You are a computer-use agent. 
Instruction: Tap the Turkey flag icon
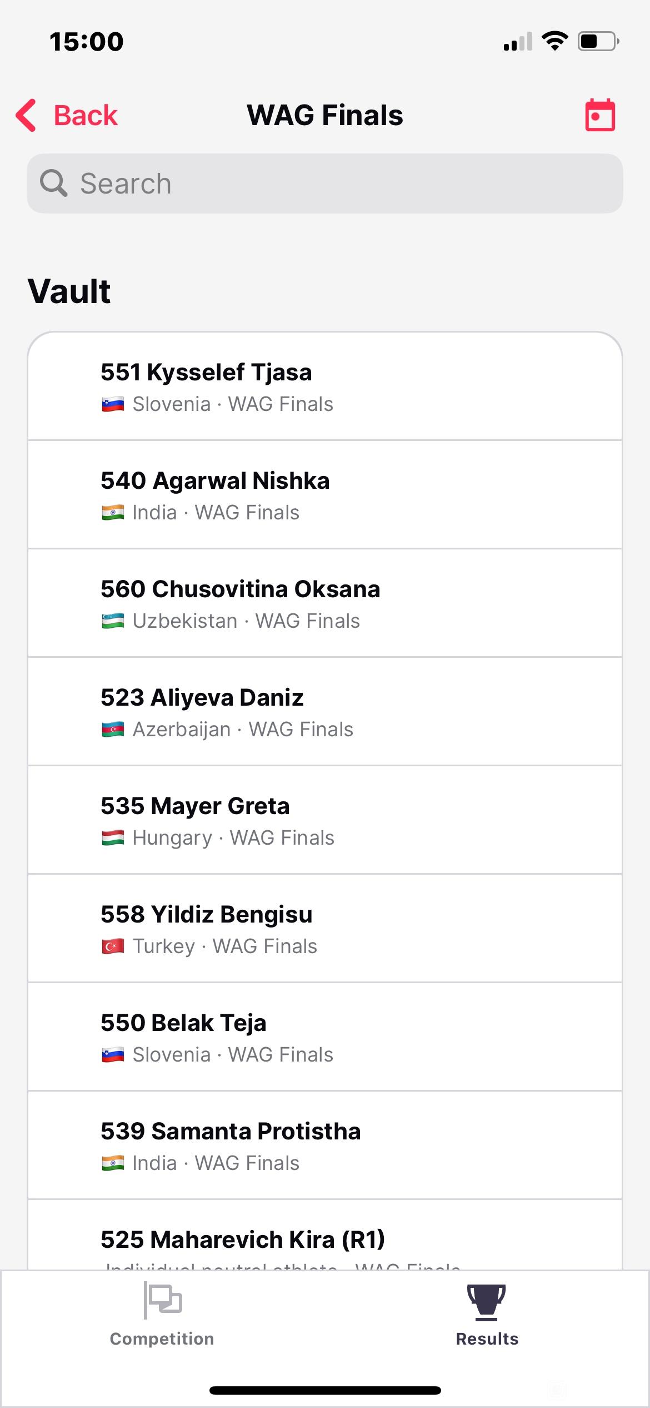(x=113, y=946)
